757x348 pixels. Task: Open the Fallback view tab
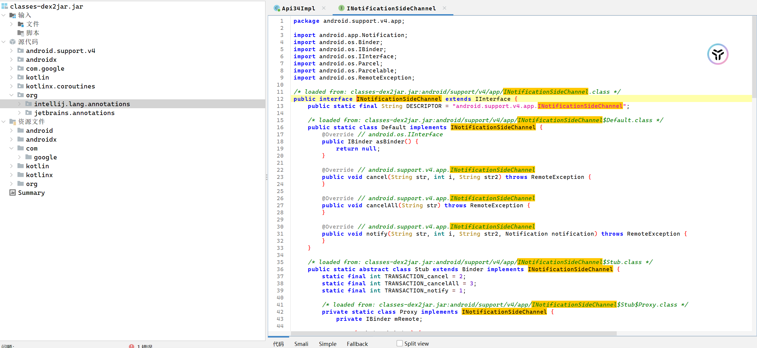[x=357, y=344]
